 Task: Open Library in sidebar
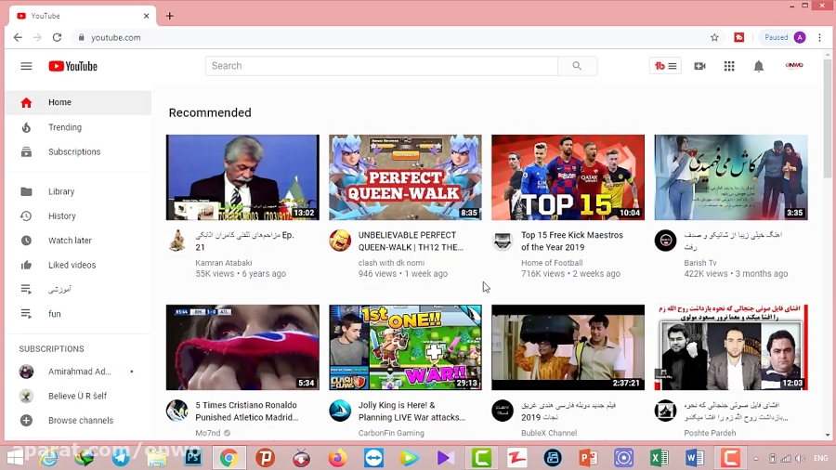pyautogui.click(x=78, y=191)
